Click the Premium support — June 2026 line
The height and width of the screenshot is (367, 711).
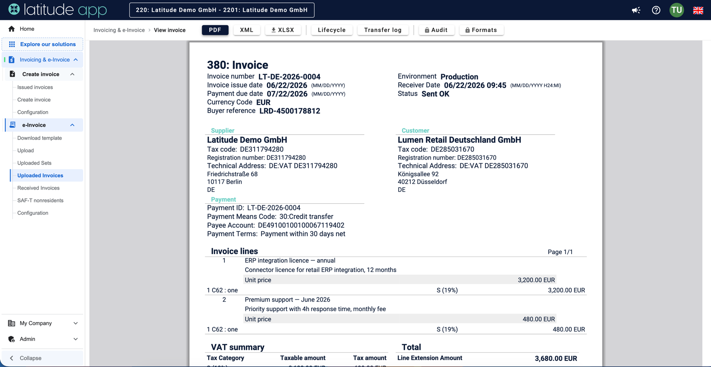(288, 300)
